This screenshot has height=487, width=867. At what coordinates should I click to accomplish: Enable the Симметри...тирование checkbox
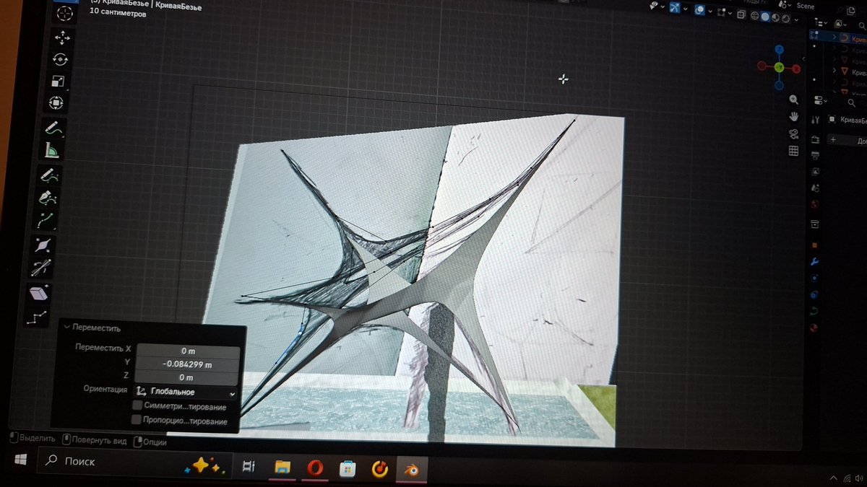click(137, 405)
